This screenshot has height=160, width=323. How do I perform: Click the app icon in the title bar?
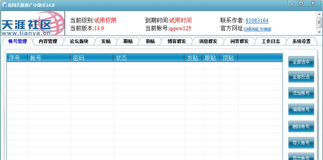tap(4, 5)
